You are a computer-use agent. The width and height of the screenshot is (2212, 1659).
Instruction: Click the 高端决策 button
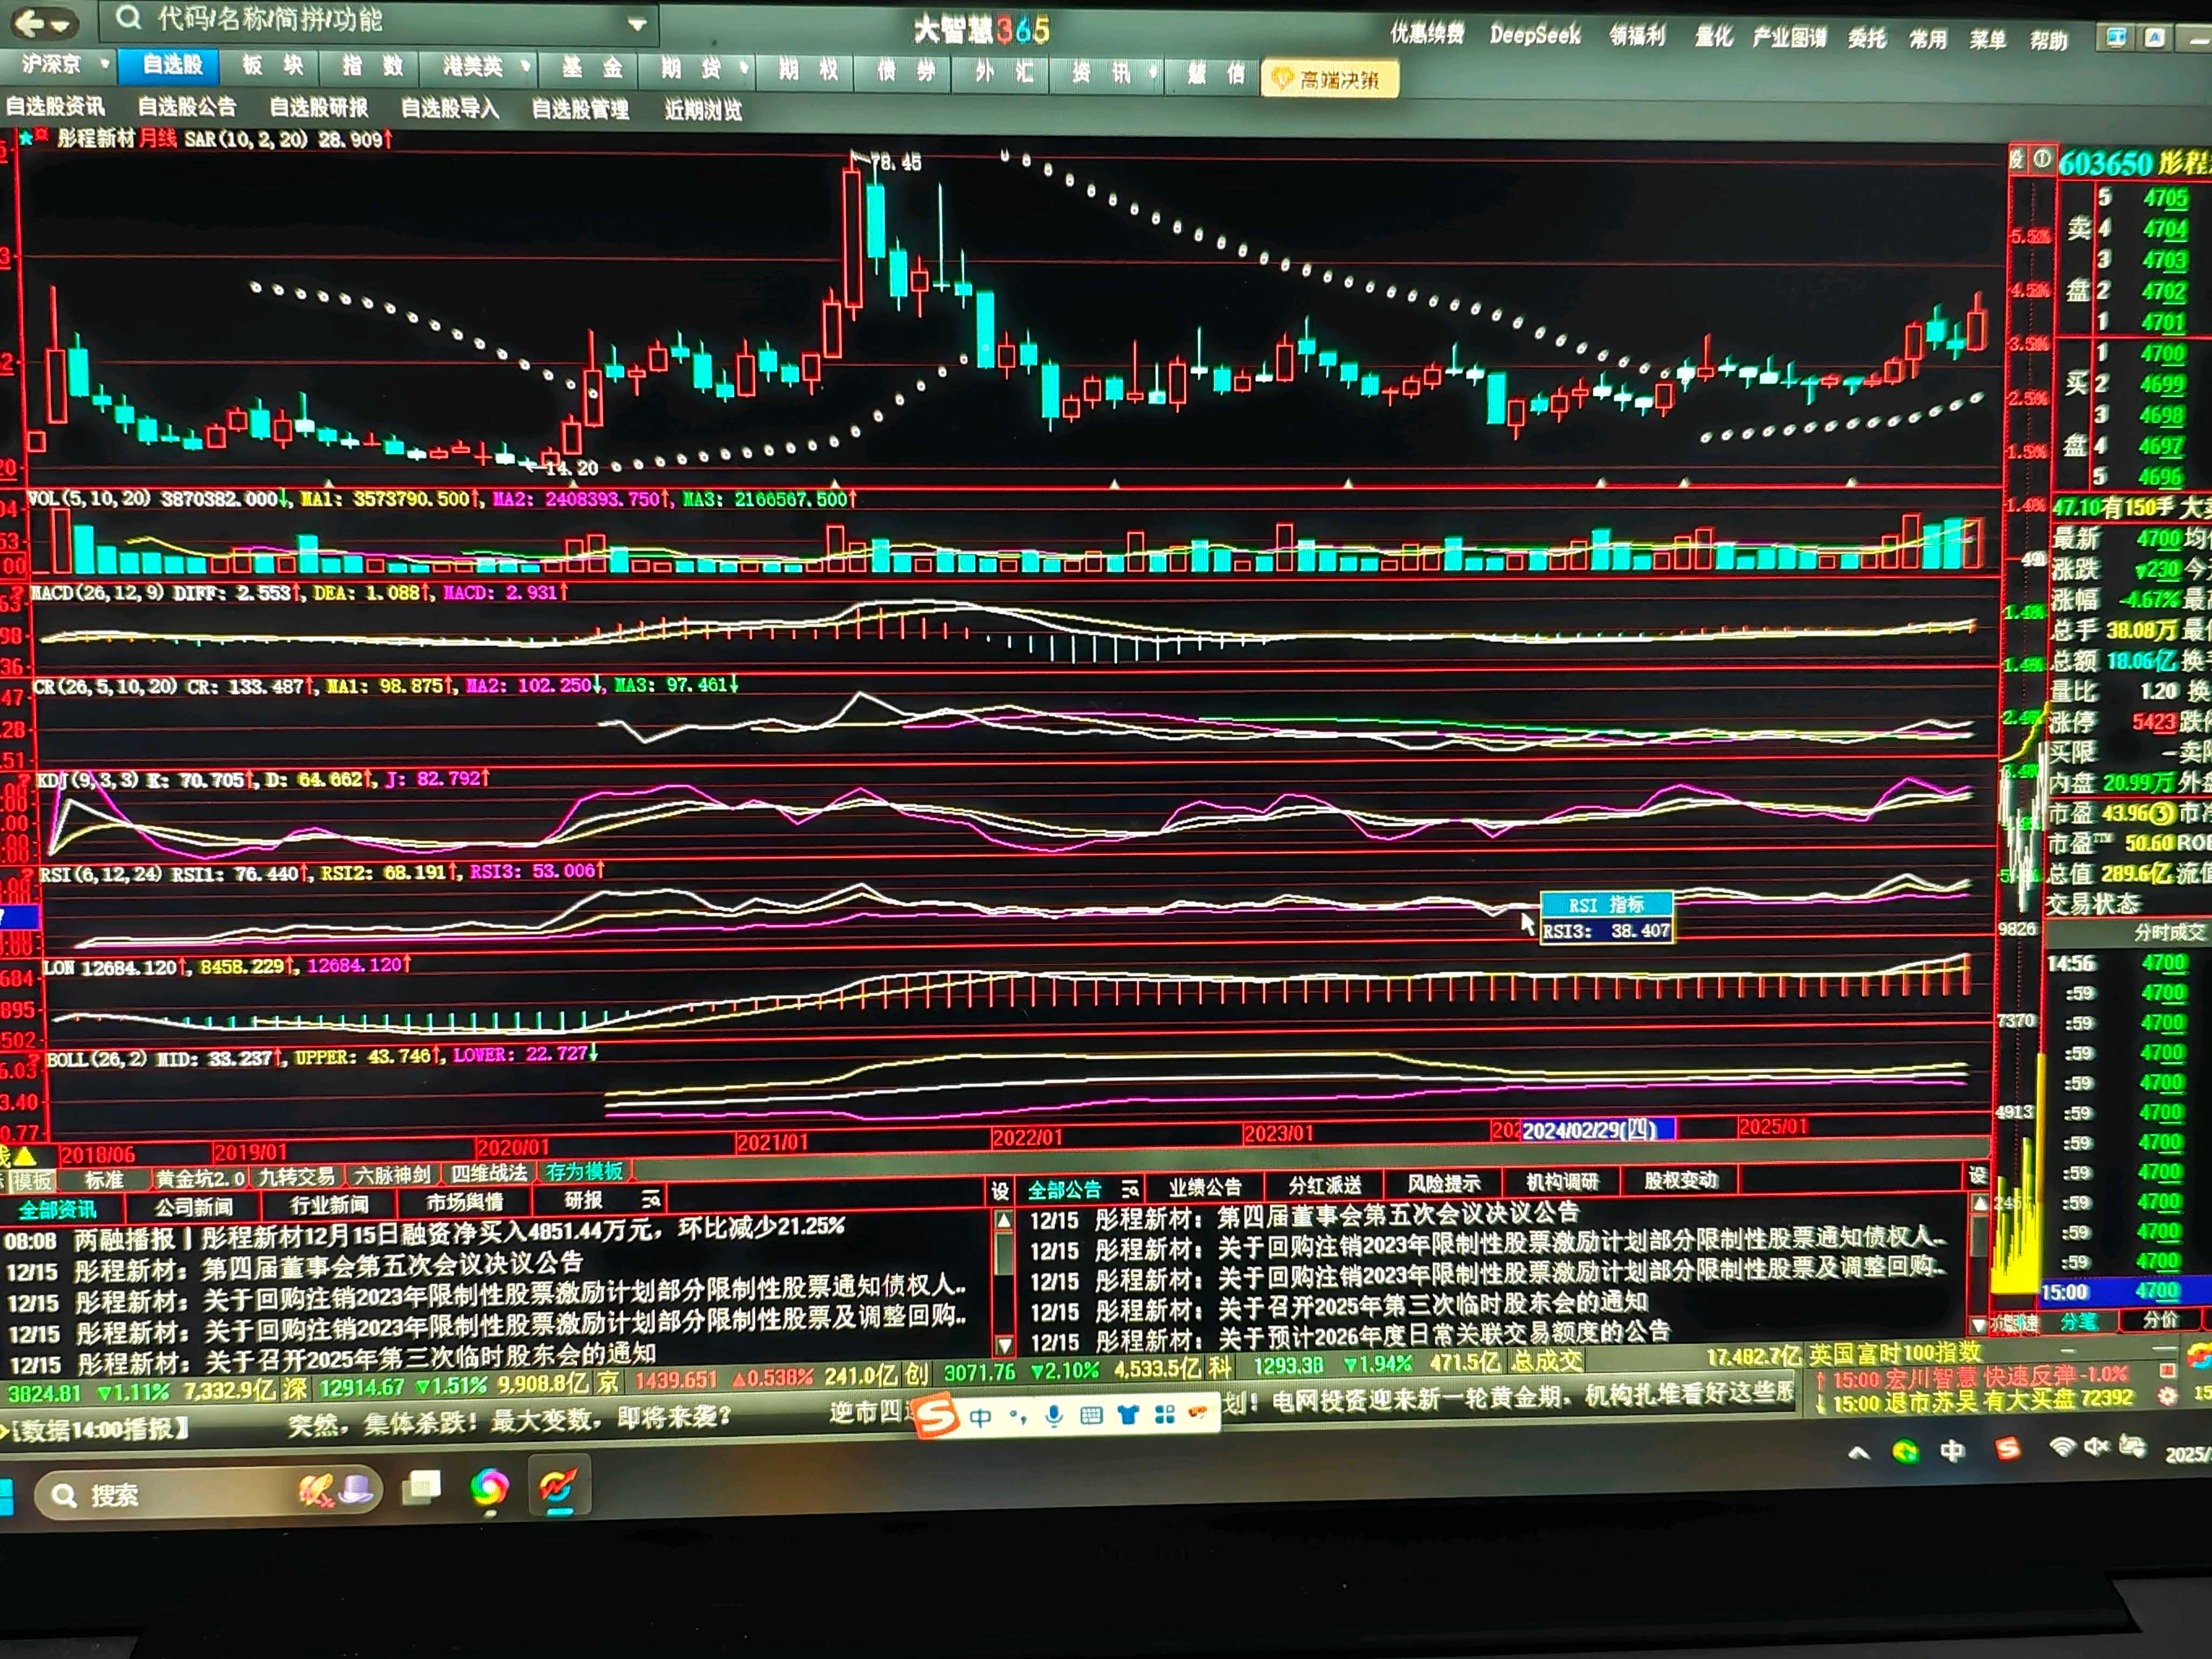click(x=1328, y=79)
